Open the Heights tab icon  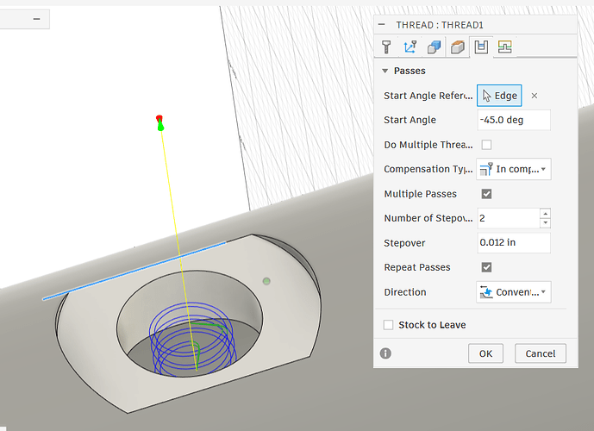coord(434,47)
